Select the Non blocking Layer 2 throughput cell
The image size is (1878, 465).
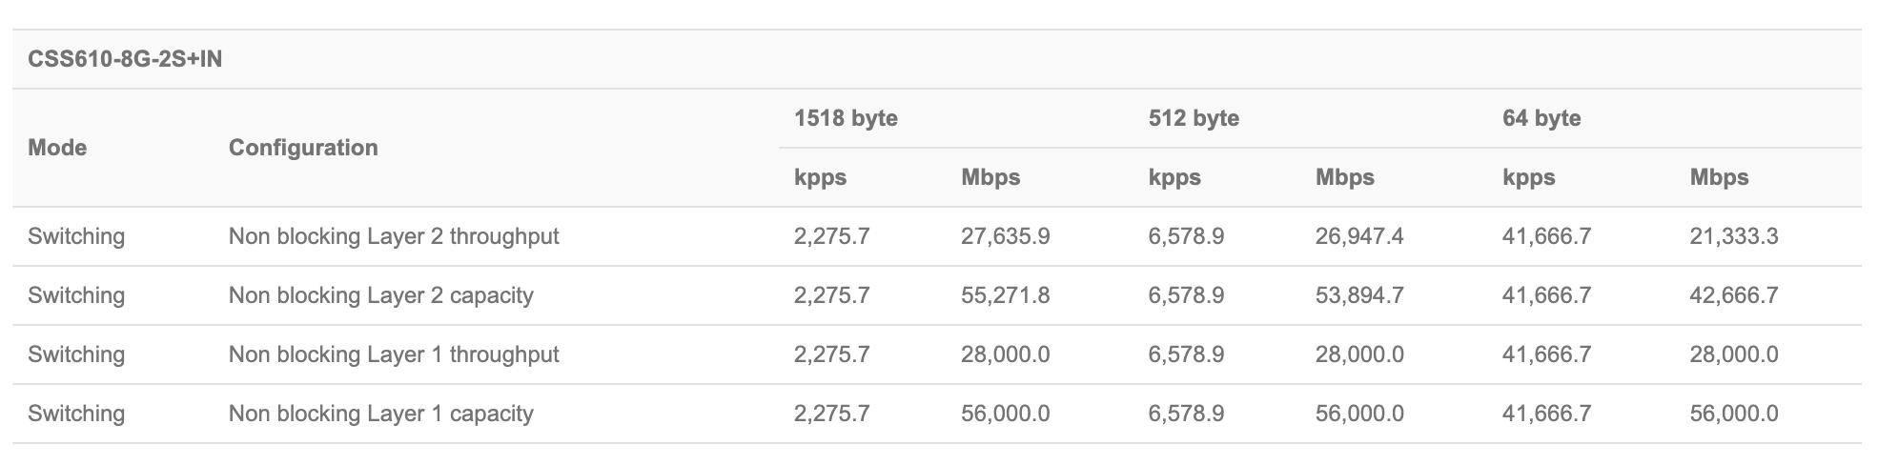pos(394,236)
